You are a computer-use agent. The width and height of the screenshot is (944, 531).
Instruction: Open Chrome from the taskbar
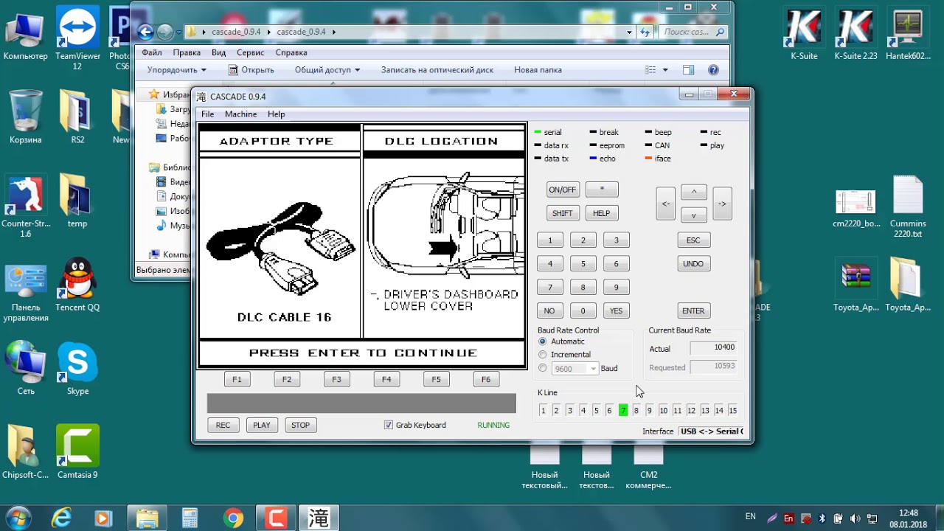[x=234, y=518]
